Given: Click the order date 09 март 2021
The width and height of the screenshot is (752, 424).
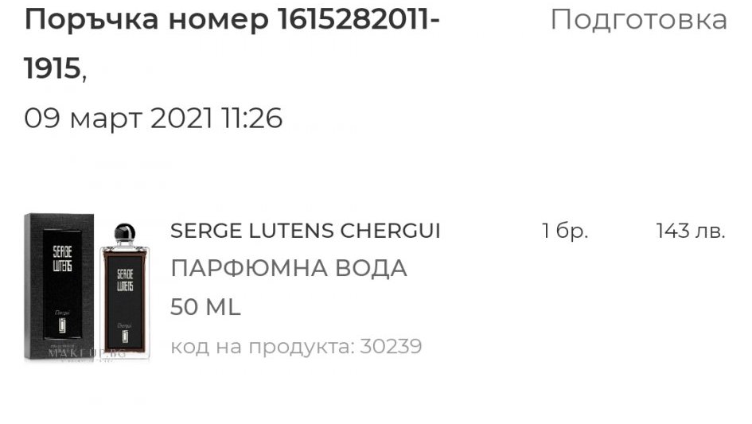Looking at the screenshot, I should coord(118,118).
